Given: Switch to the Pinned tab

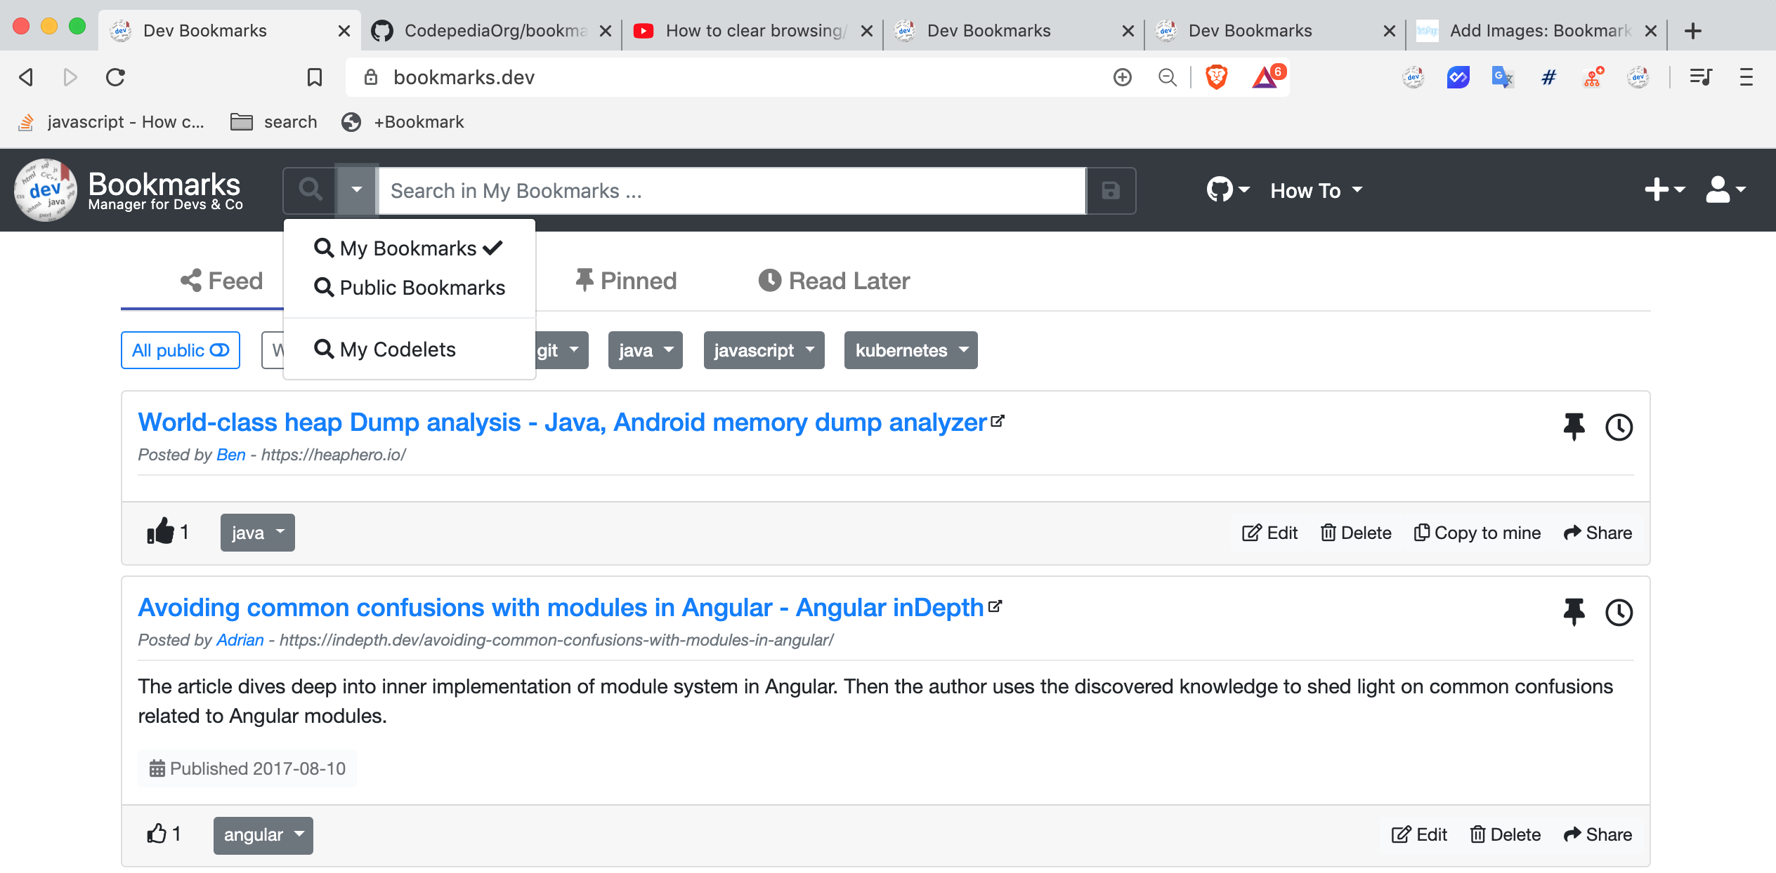Looking at the screenshot, I should point(626,281).
